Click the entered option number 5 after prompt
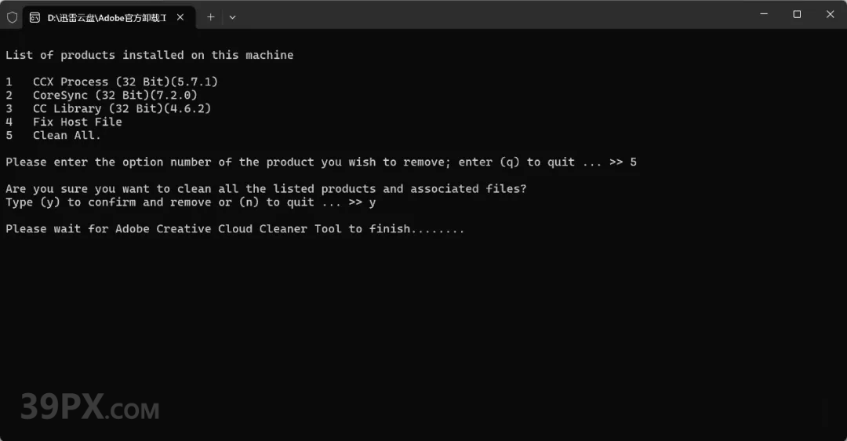This screenshot has width=847, height=441. click(x=633, y=162)
